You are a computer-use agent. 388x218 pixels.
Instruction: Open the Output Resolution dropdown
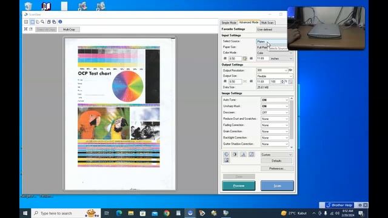(x=272, y=70)
